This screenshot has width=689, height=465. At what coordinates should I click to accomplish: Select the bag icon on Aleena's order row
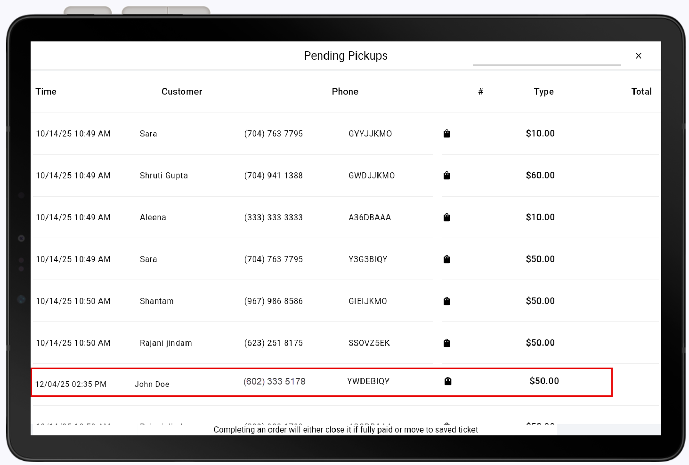click(x=446, y=217)
